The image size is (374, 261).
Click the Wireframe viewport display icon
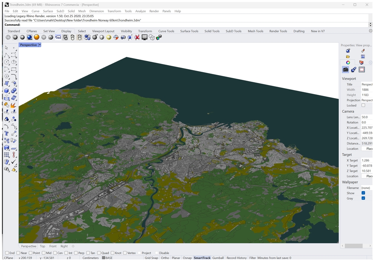8,37
